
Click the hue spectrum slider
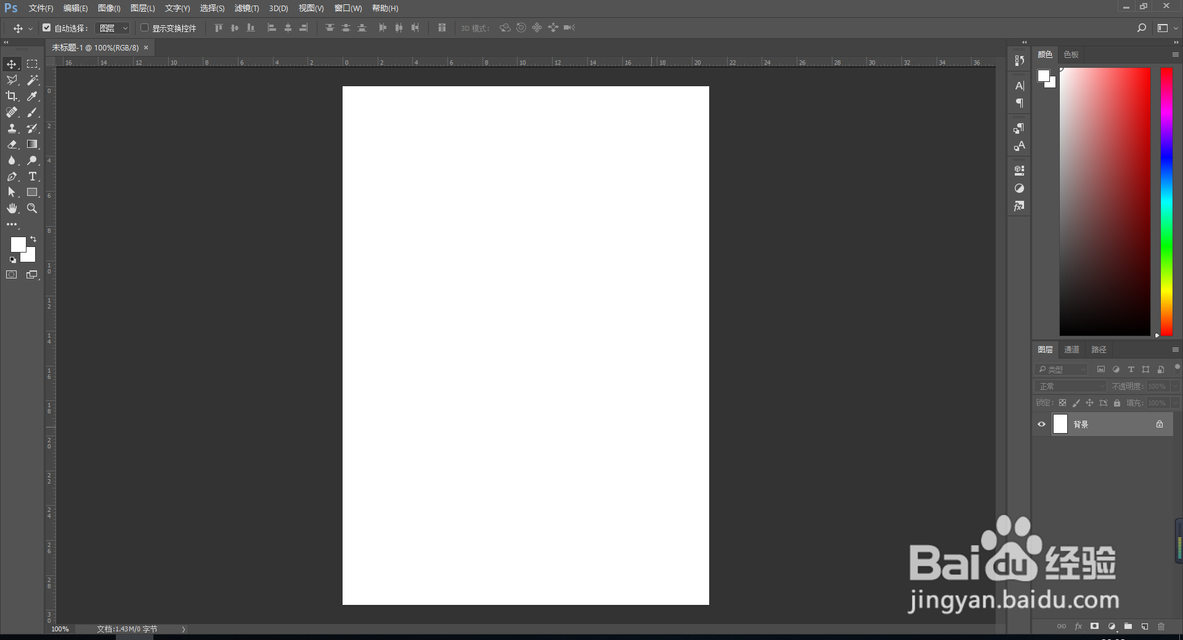pos(1166,201)
